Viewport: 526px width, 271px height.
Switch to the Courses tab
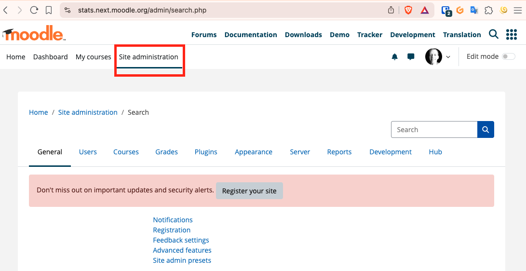point(126,152)
